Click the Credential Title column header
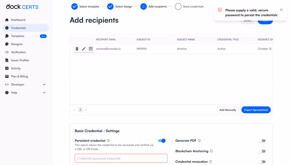 coord(228,39)
